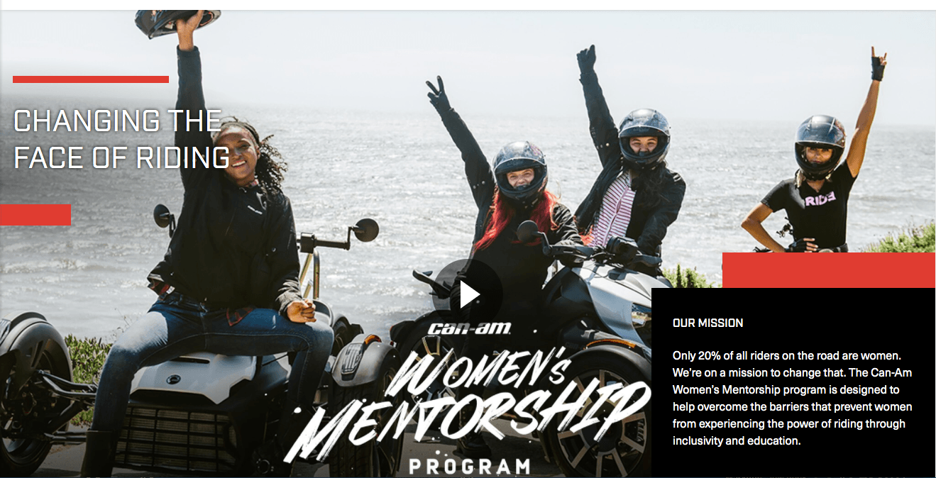This screenshot has height=478, width=936.
Task: Click the "RIDE" text on the black shirt
Action: coord(820,201)
